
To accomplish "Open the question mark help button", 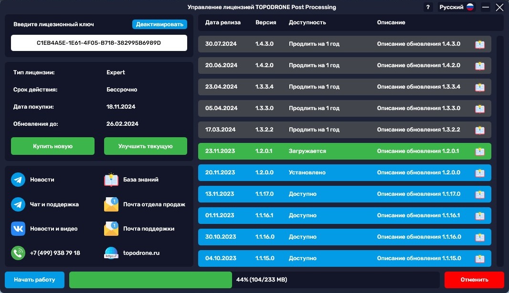I will coord(428,7).
